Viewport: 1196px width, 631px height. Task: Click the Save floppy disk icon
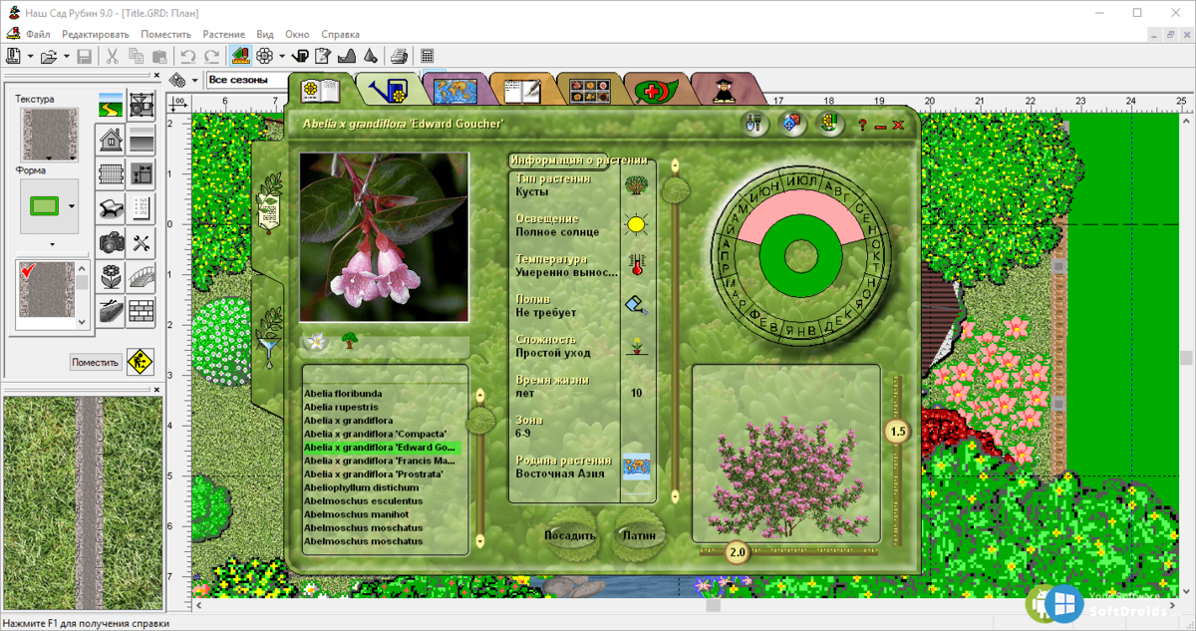(x=85, y=56)
